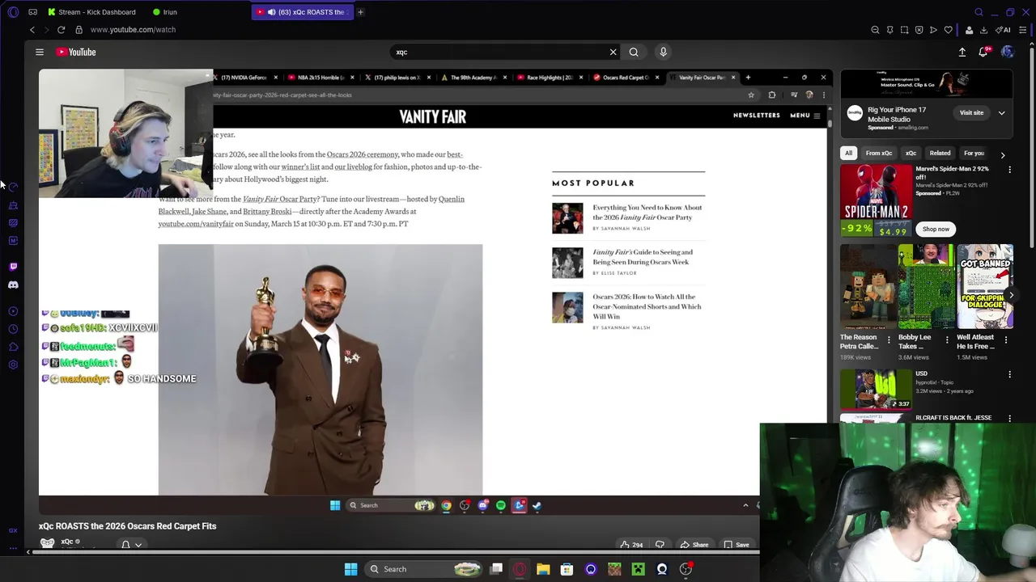Open options for The Reason Petra Calle short
This screenshot has height=582, width=1036.
point(889,340)
